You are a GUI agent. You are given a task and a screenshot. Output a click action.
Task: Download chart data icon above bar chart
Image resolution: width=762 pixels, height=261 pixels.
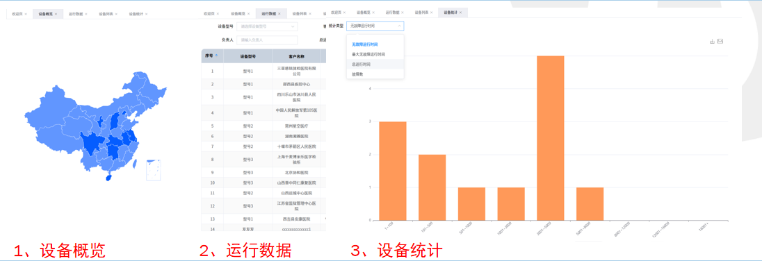point(712,41)
